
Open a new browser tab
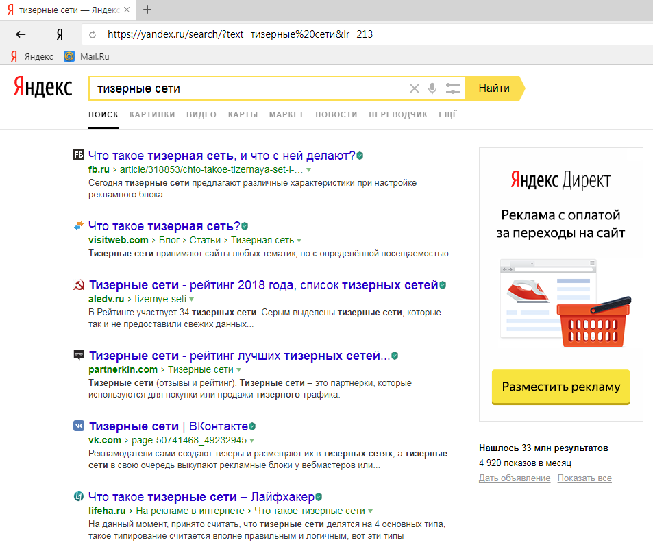point(147,10)
